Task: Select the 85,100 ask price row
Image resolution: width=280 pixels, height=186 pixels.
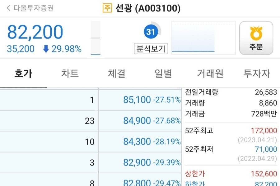Action: (x=140, y=100)
